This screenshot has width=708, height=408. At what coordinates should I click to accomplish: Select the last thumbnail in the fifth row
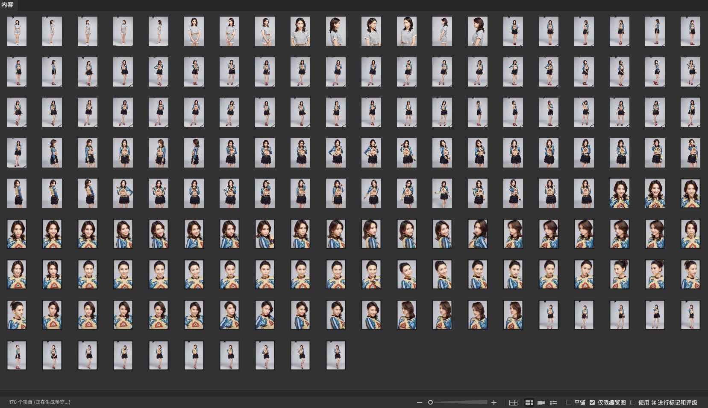(x=690, y=193)
